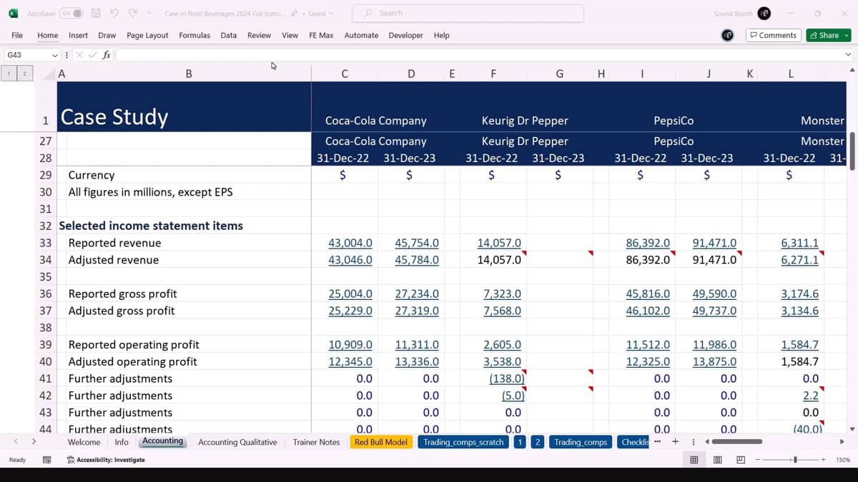The image size is (858, 482).
Task: Open the Sound Booth account avatar
Action: point(764,14)
